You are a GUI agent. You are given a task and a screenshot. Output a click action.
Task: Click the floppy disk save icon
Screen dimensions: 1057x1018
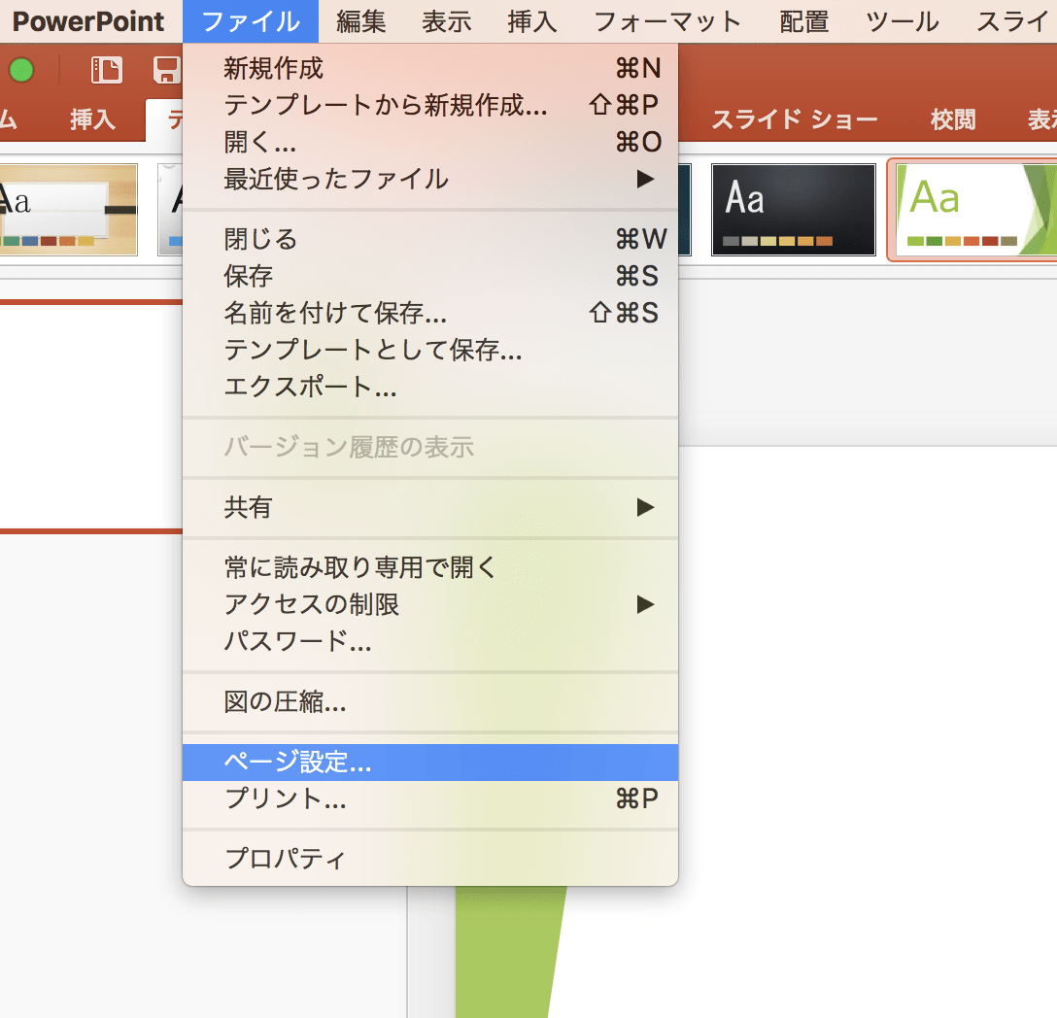pos(166,70)
